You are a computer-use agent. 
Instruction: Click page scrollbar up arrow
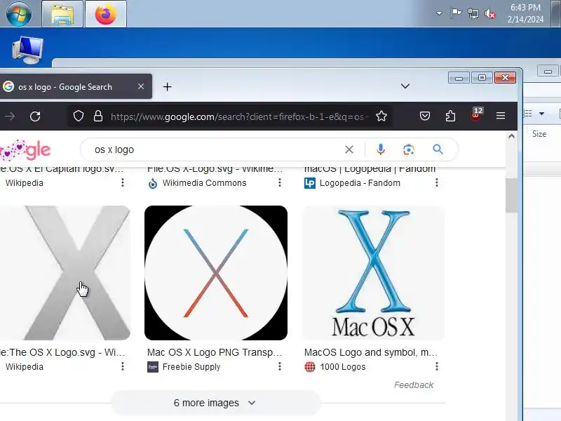coord(511,136)
